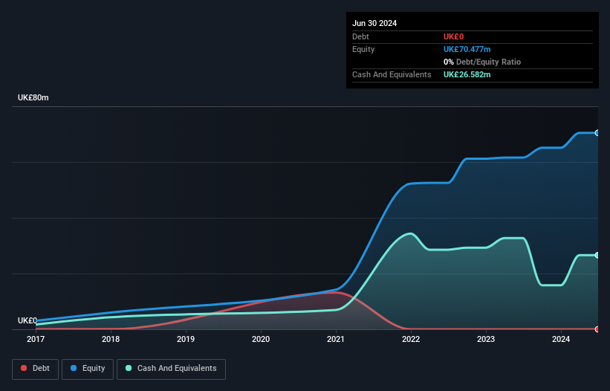Viewport: 610px width, 391px height.
Task: Click the teal Cash endpoint marker
Action: click(597, 255)
